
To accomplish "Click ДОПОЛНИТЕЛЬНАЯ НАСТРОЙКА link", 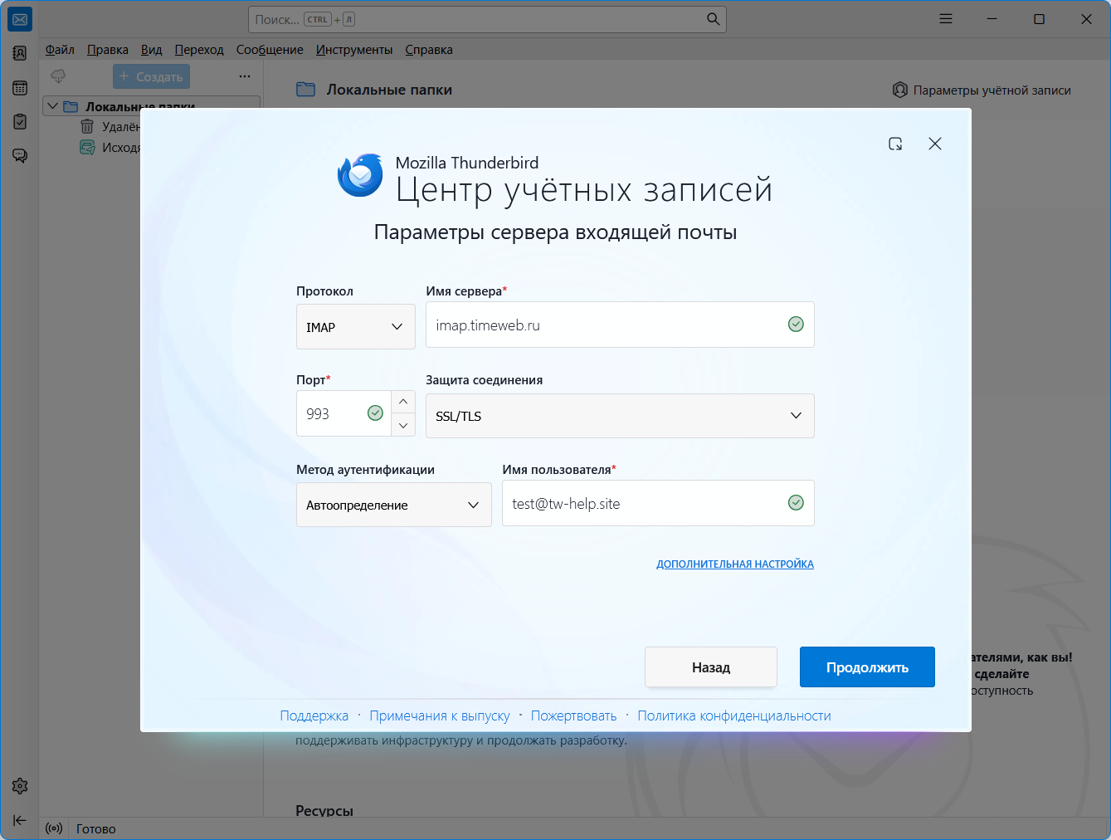I will point(735,564).
